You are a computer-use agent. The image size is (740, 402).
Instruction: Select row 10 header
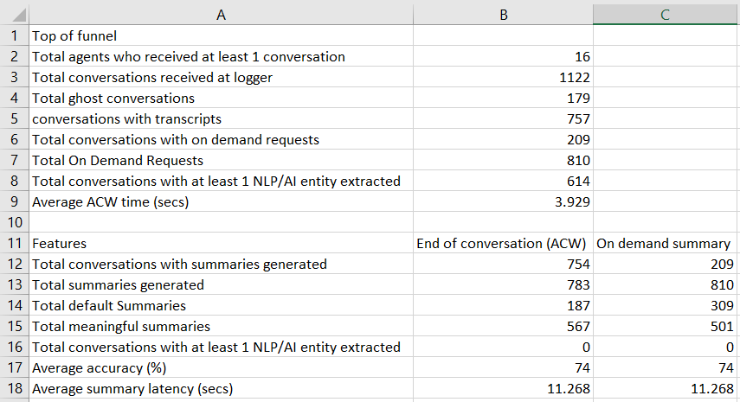pyautogui.click(x=14, y=222)
